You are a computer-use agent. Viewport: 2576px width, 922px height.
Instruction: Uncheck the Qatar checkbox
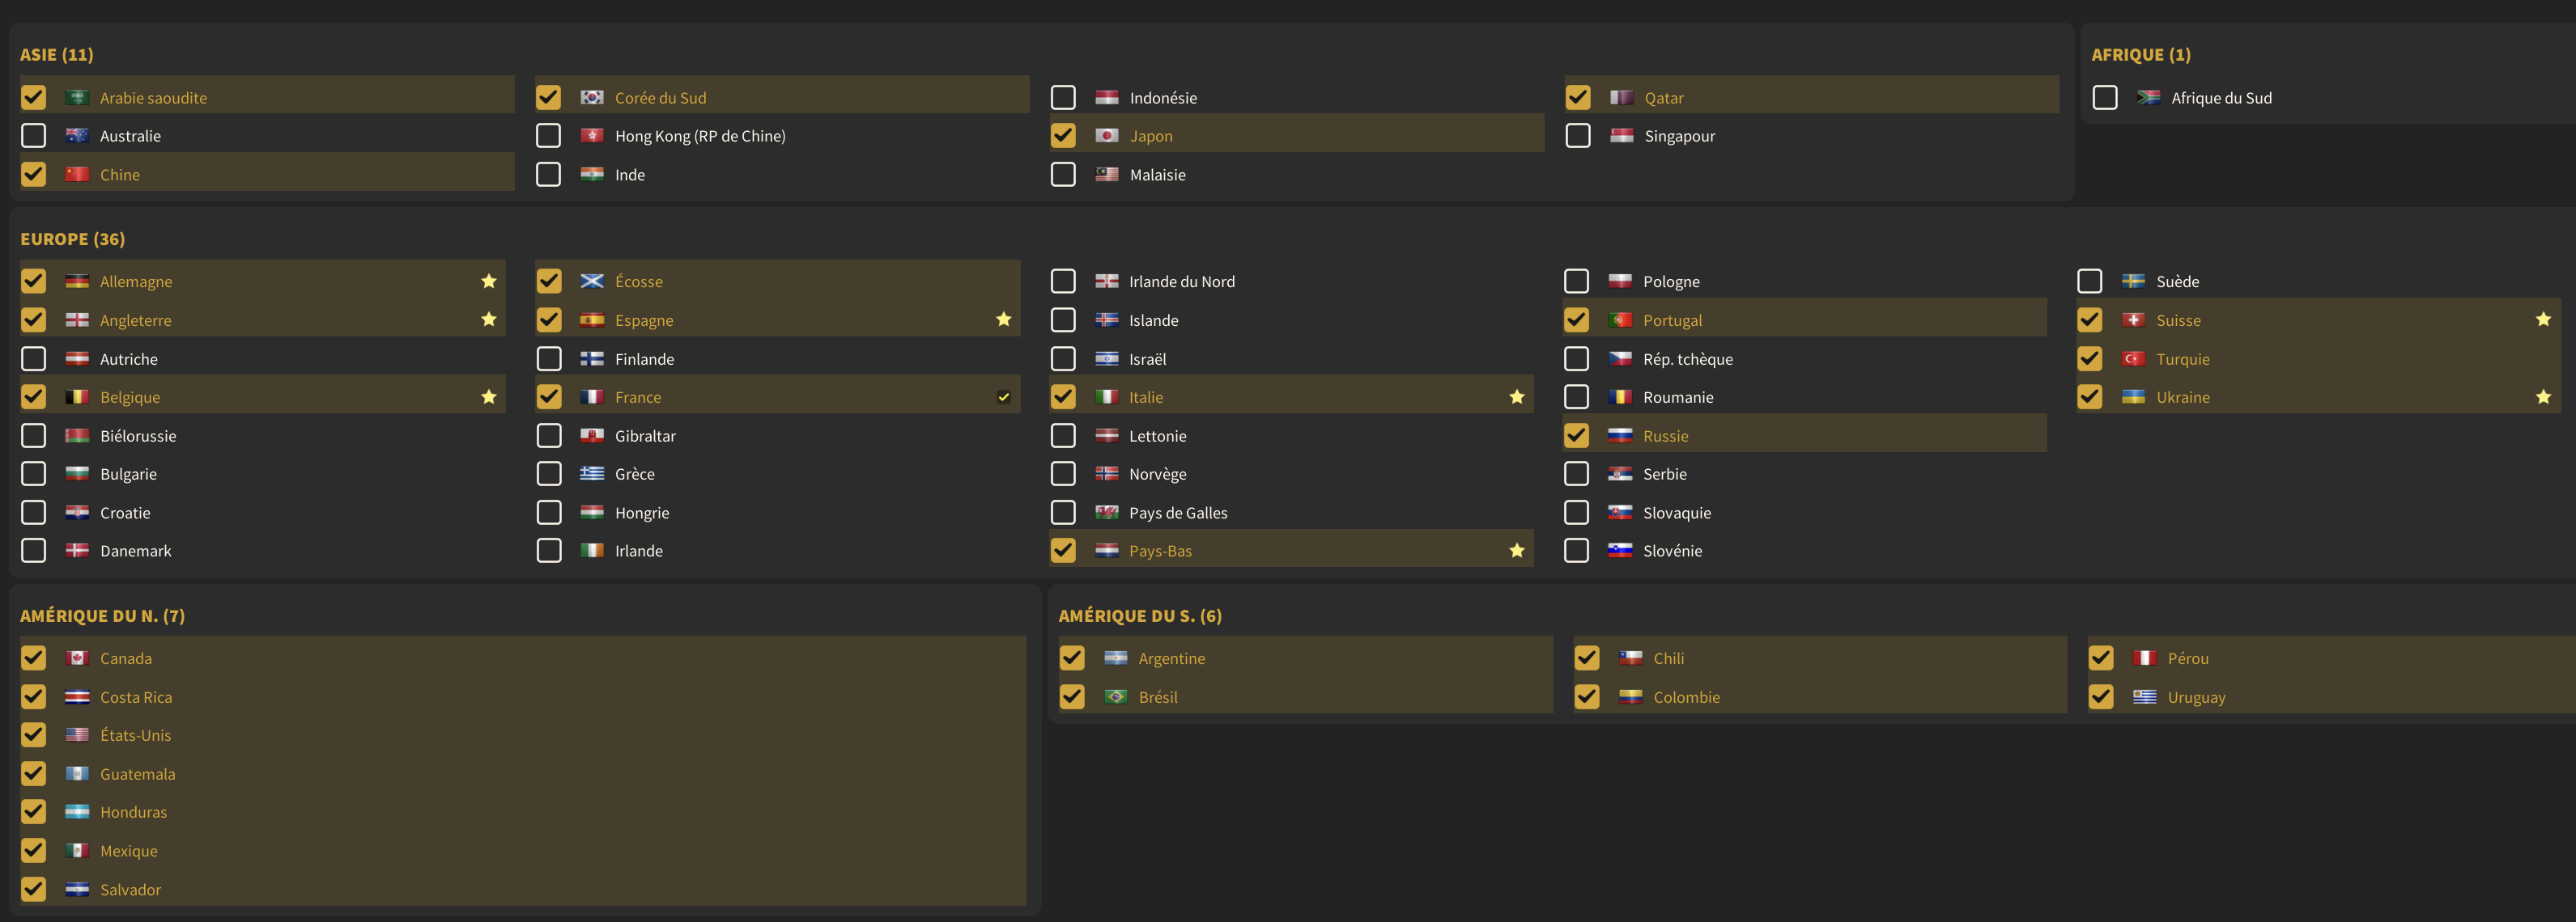click(x=1578, y=98)
